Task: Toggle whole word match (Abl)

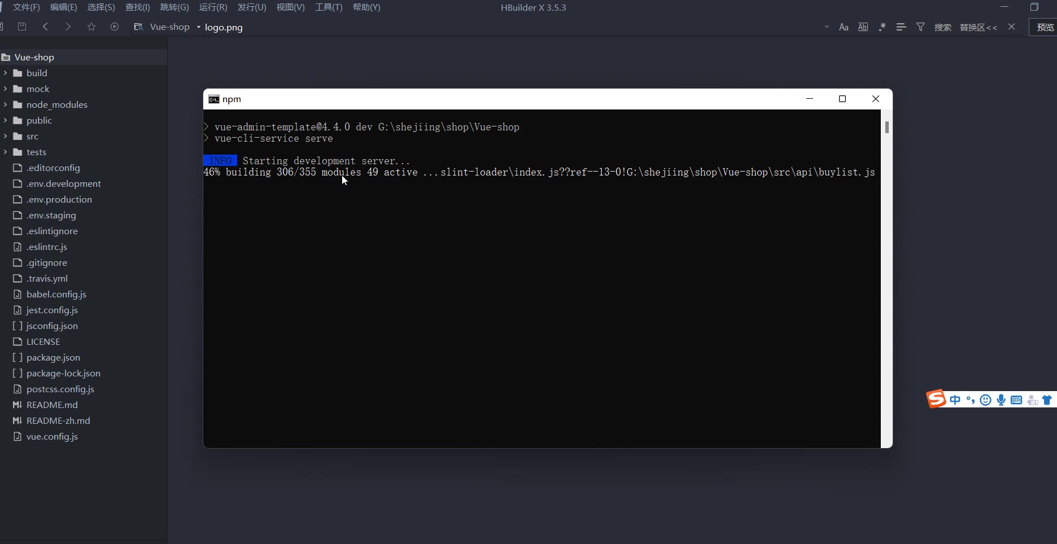Action: point(863,27)
